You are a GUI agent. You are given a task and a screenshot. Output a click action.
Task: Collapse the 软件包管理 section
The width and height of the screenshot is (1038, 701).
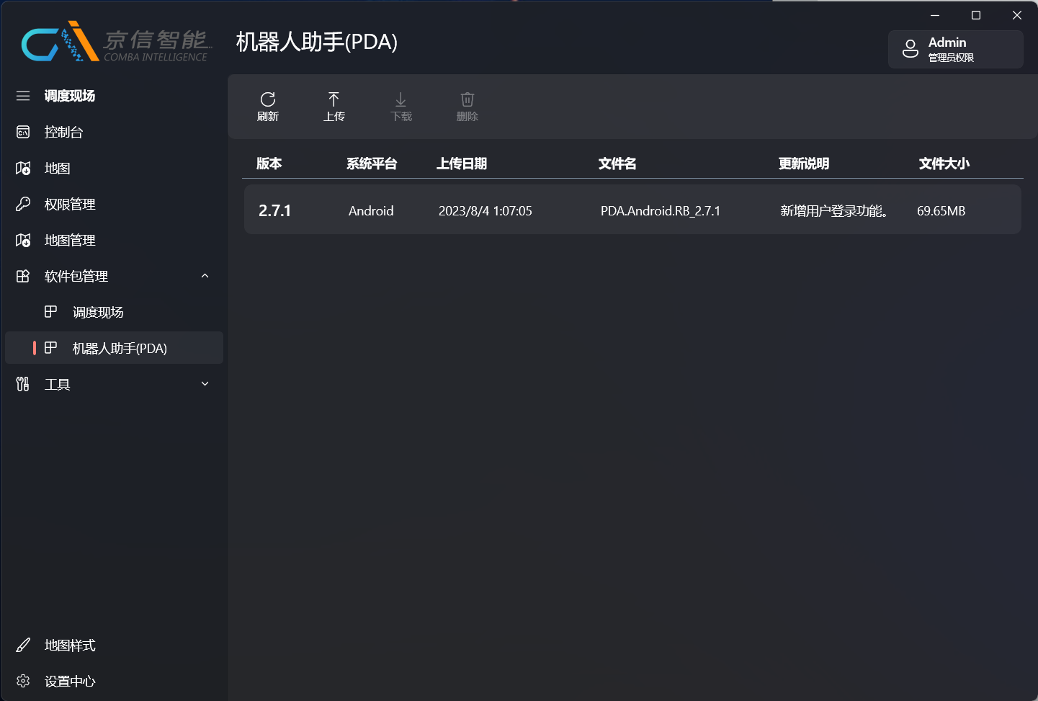click(205, 275)
